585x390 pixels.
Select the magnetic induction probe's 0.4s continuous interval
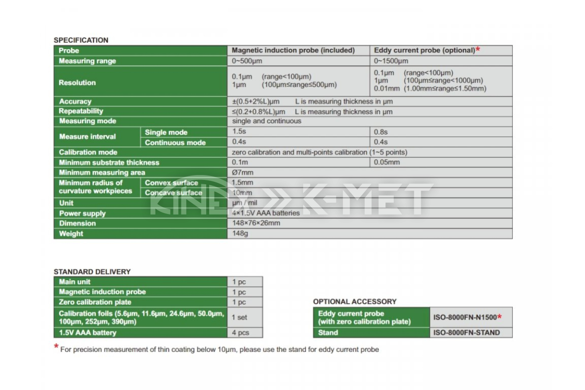(238, 142)
